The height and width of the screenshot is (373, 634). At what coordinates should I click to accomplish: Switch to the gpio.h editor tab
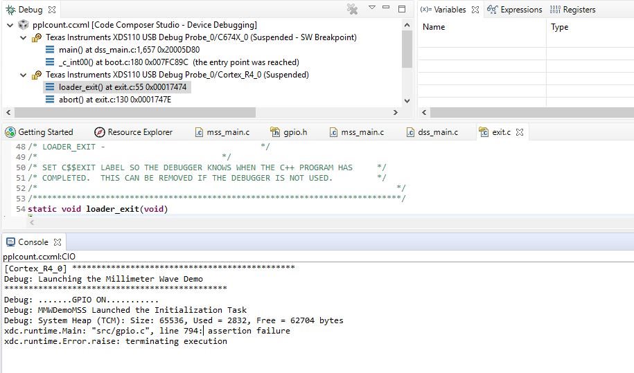pos(295,132)
